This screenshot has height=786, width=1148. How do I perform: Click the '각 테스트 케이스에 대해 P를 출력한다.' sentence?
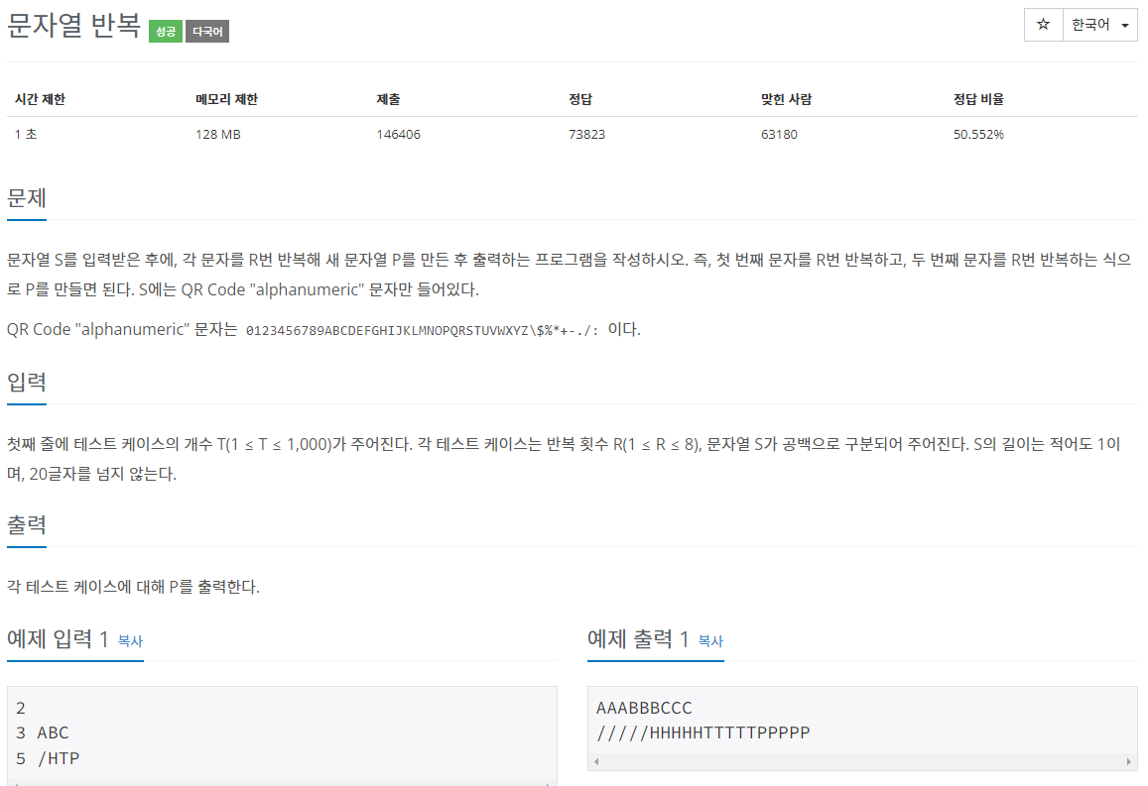(133, 587)
